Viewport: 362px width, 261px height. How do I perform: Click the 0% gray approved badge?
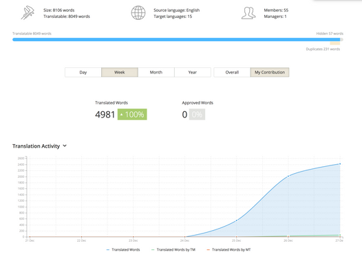tap(197, 115)
